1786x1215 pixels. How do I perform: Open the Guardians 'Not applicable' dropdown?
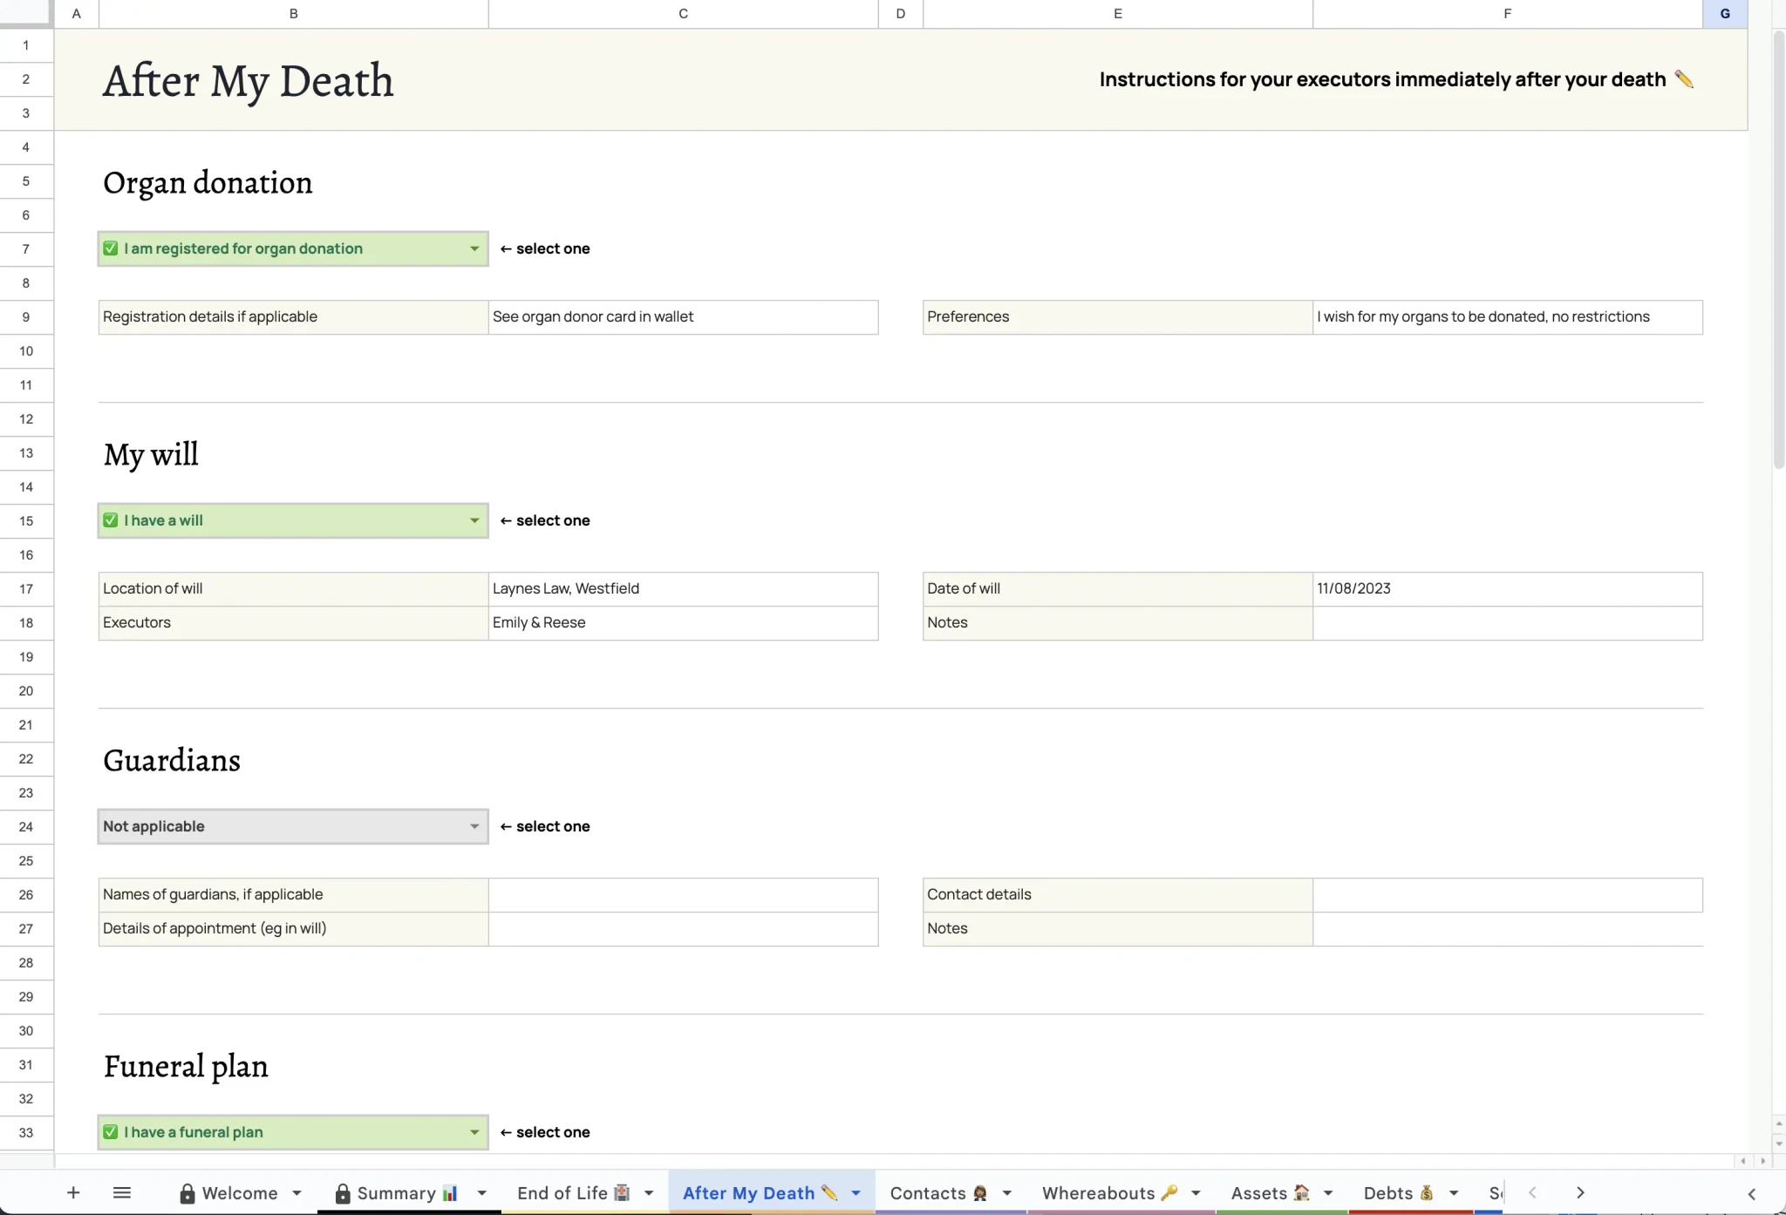point(474,826)
